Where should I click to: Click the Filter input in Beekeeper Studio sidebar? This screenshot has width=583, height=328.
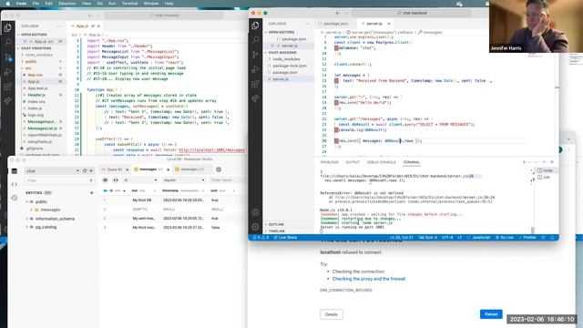tap(59, 180)
